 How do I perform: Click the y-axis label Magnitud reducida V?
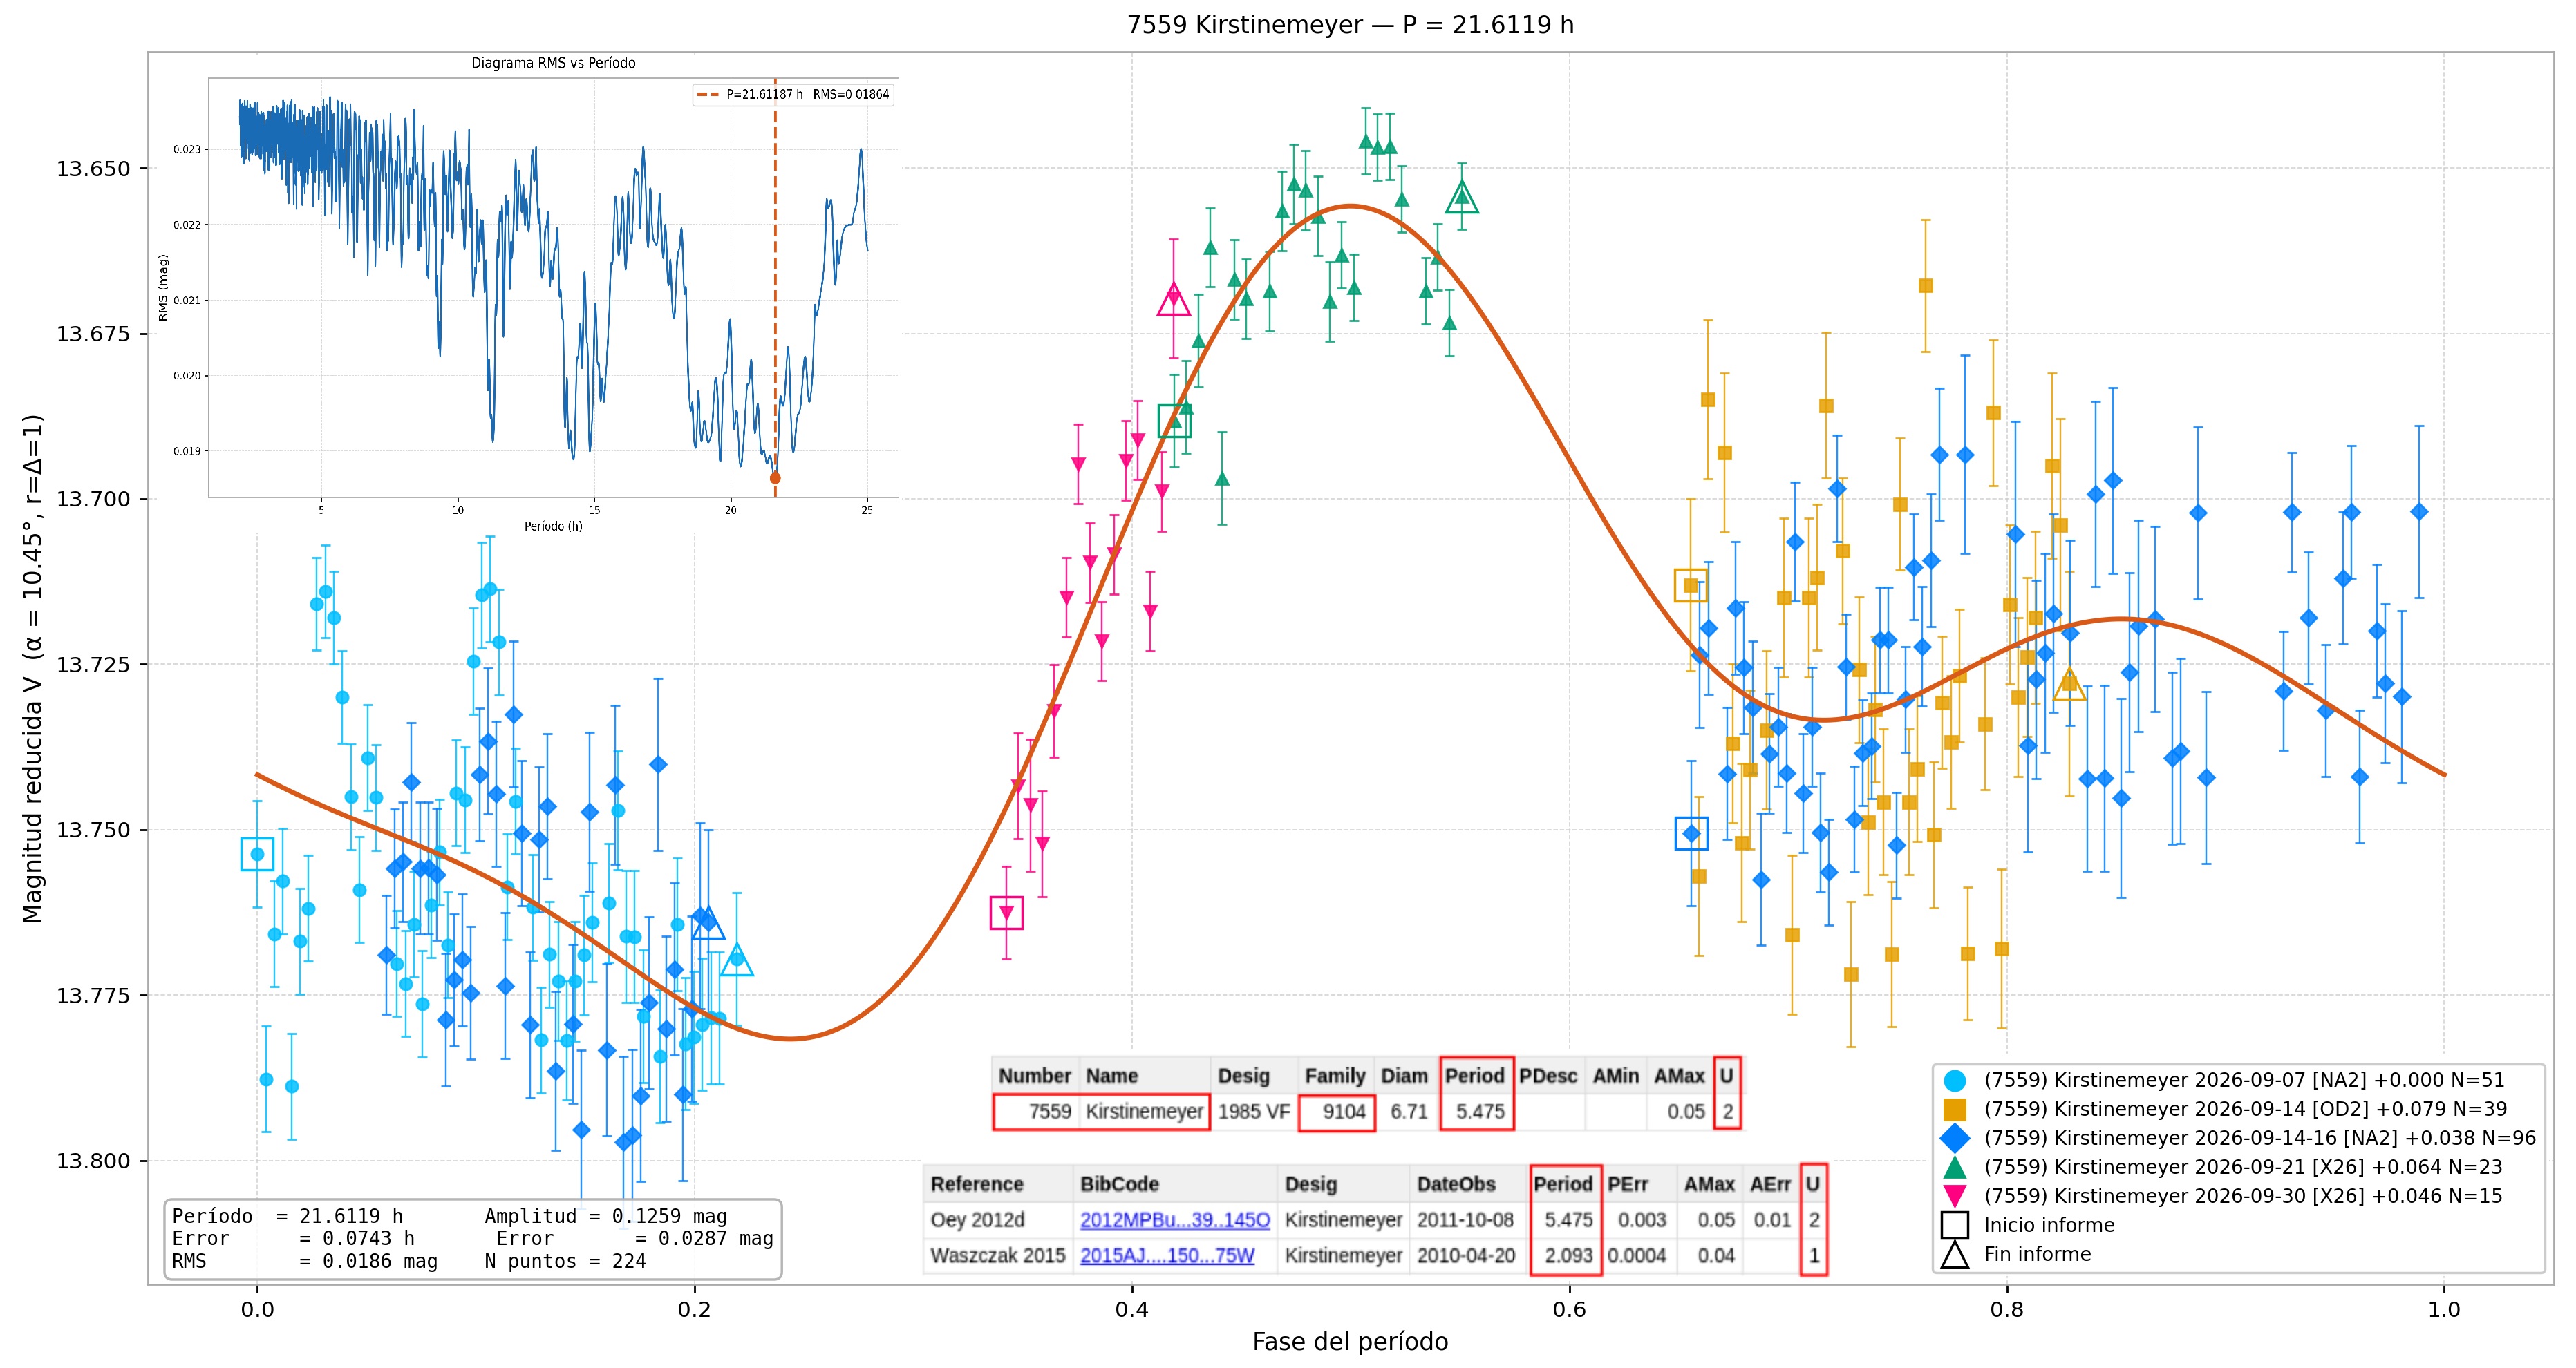[33, 669]
